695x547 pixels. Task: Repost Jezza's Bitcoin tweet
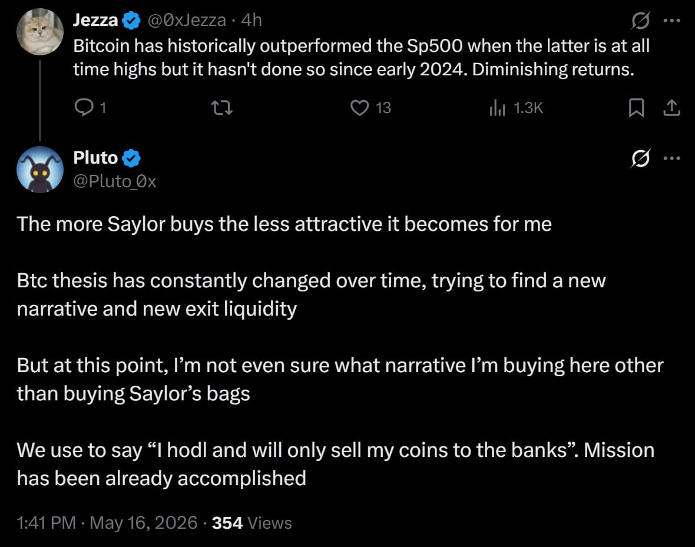221,107
